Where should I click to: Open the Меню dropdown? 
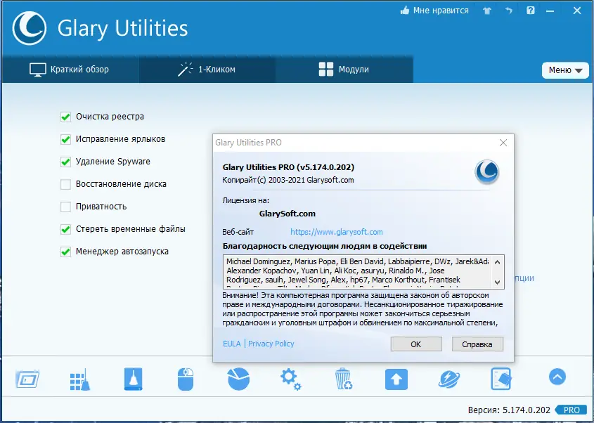(564, 70)
